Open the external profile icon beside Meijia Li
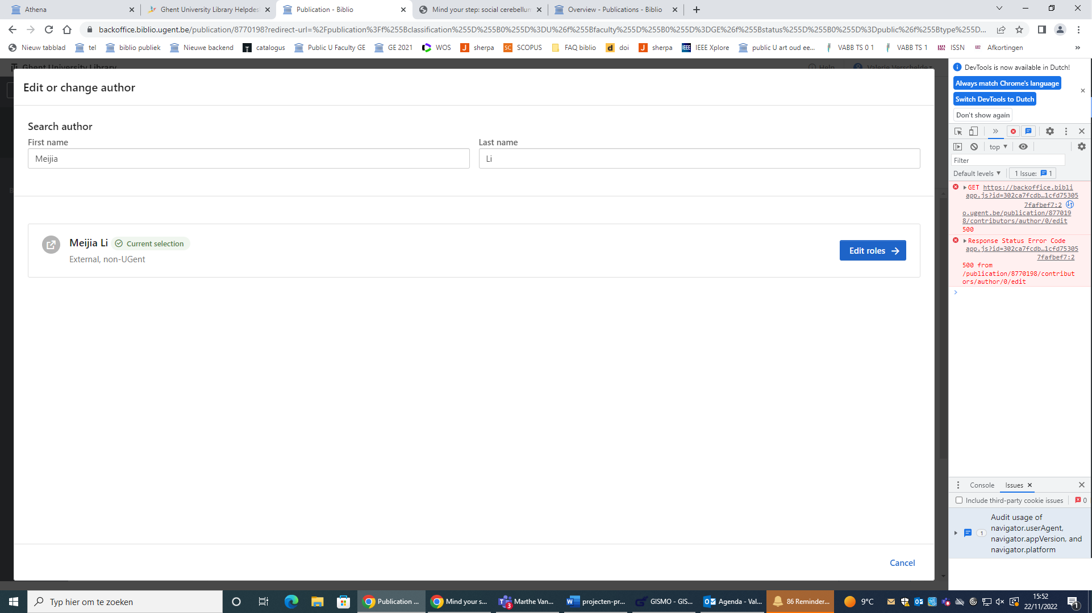Viewport: 1092px width, 613px height. (x=51, y=245)
